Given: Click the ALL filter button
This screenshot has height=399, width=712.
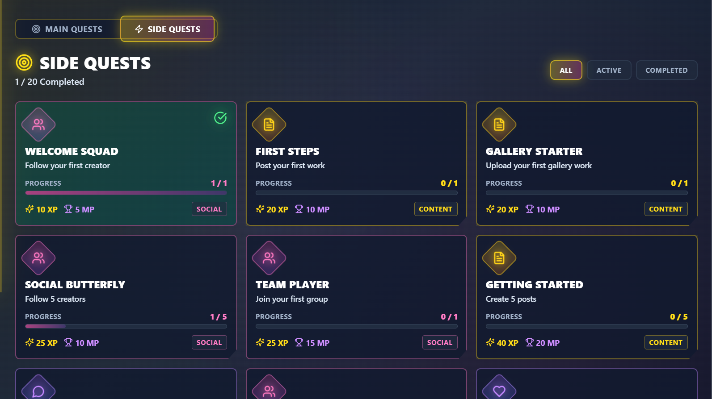Looking at the screenshot, I should click(x=566, y=70).
